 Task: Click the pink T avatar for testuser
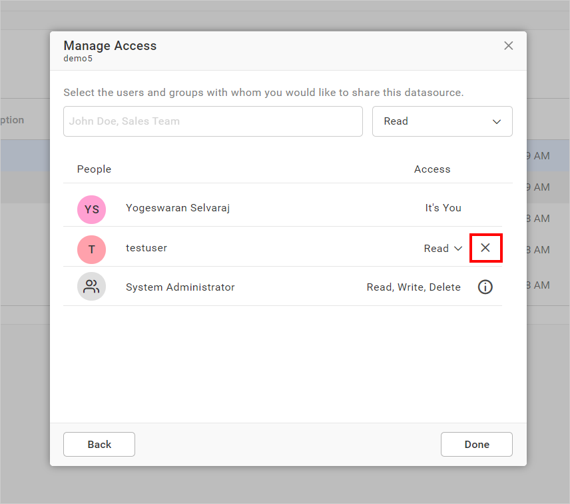pyautogui.click(x=91, y=248)
